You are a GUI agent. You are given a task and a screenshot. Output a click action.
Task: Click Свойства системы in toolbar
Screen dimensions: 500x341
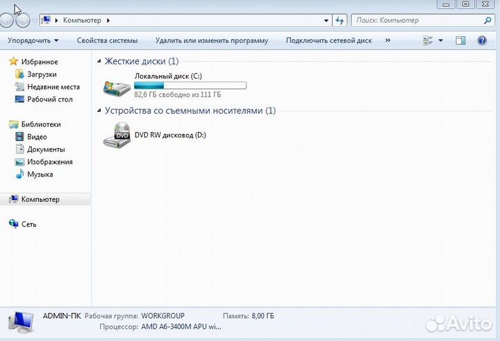(107, 40)
